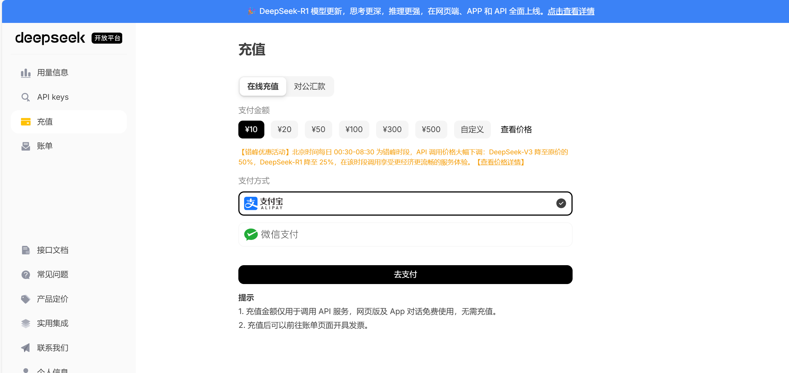Image resolution: width=789 pixels, height=373 pixels.
Task: Pick the ¥500 amount
Action: pos(431,129)
